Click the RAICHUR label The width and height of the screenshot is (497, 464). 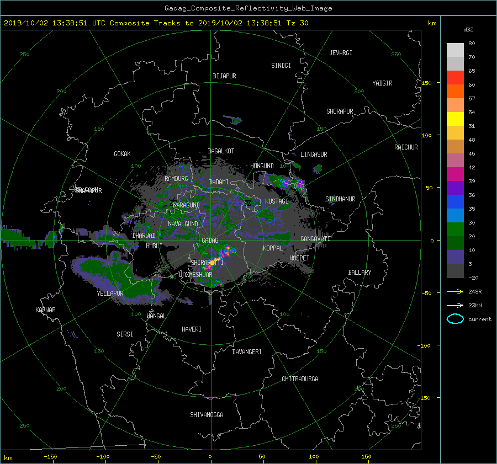[x=406, y=147]
